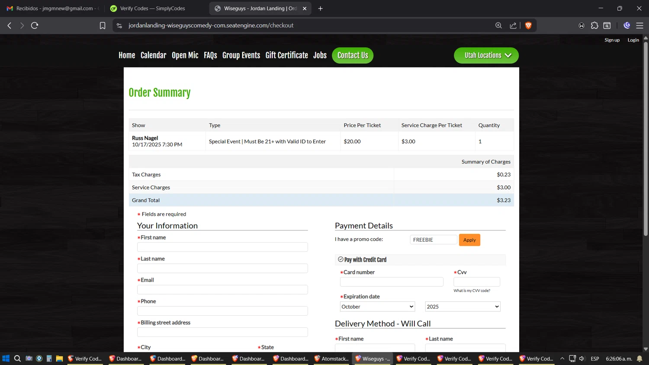The height and width of the screenshot is (365, 649).
Task: Open Gift Certificate page
Action: 286,55
